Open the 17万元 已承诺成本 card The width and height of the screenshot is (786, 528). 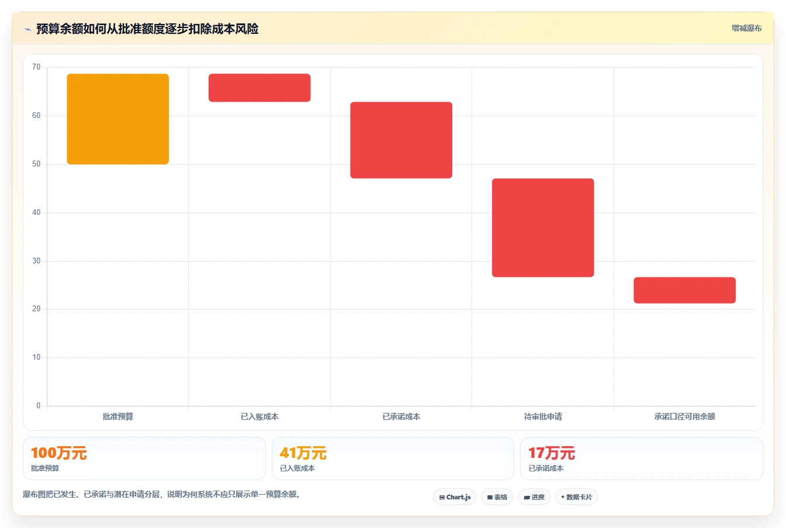[642, 458]
